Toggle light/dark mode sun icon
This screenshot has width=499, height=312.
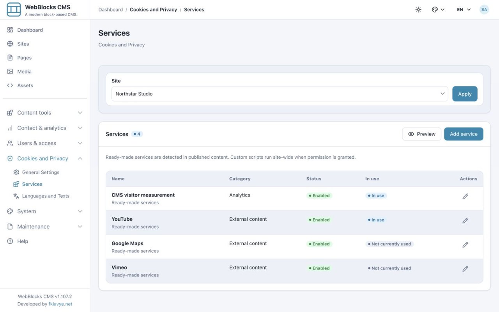click(x=418, y=9)
